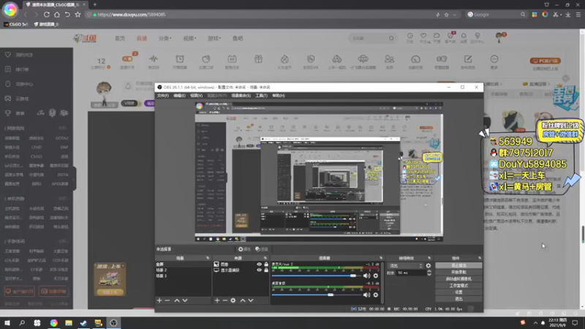Move the selected scene down in the list

185,300
